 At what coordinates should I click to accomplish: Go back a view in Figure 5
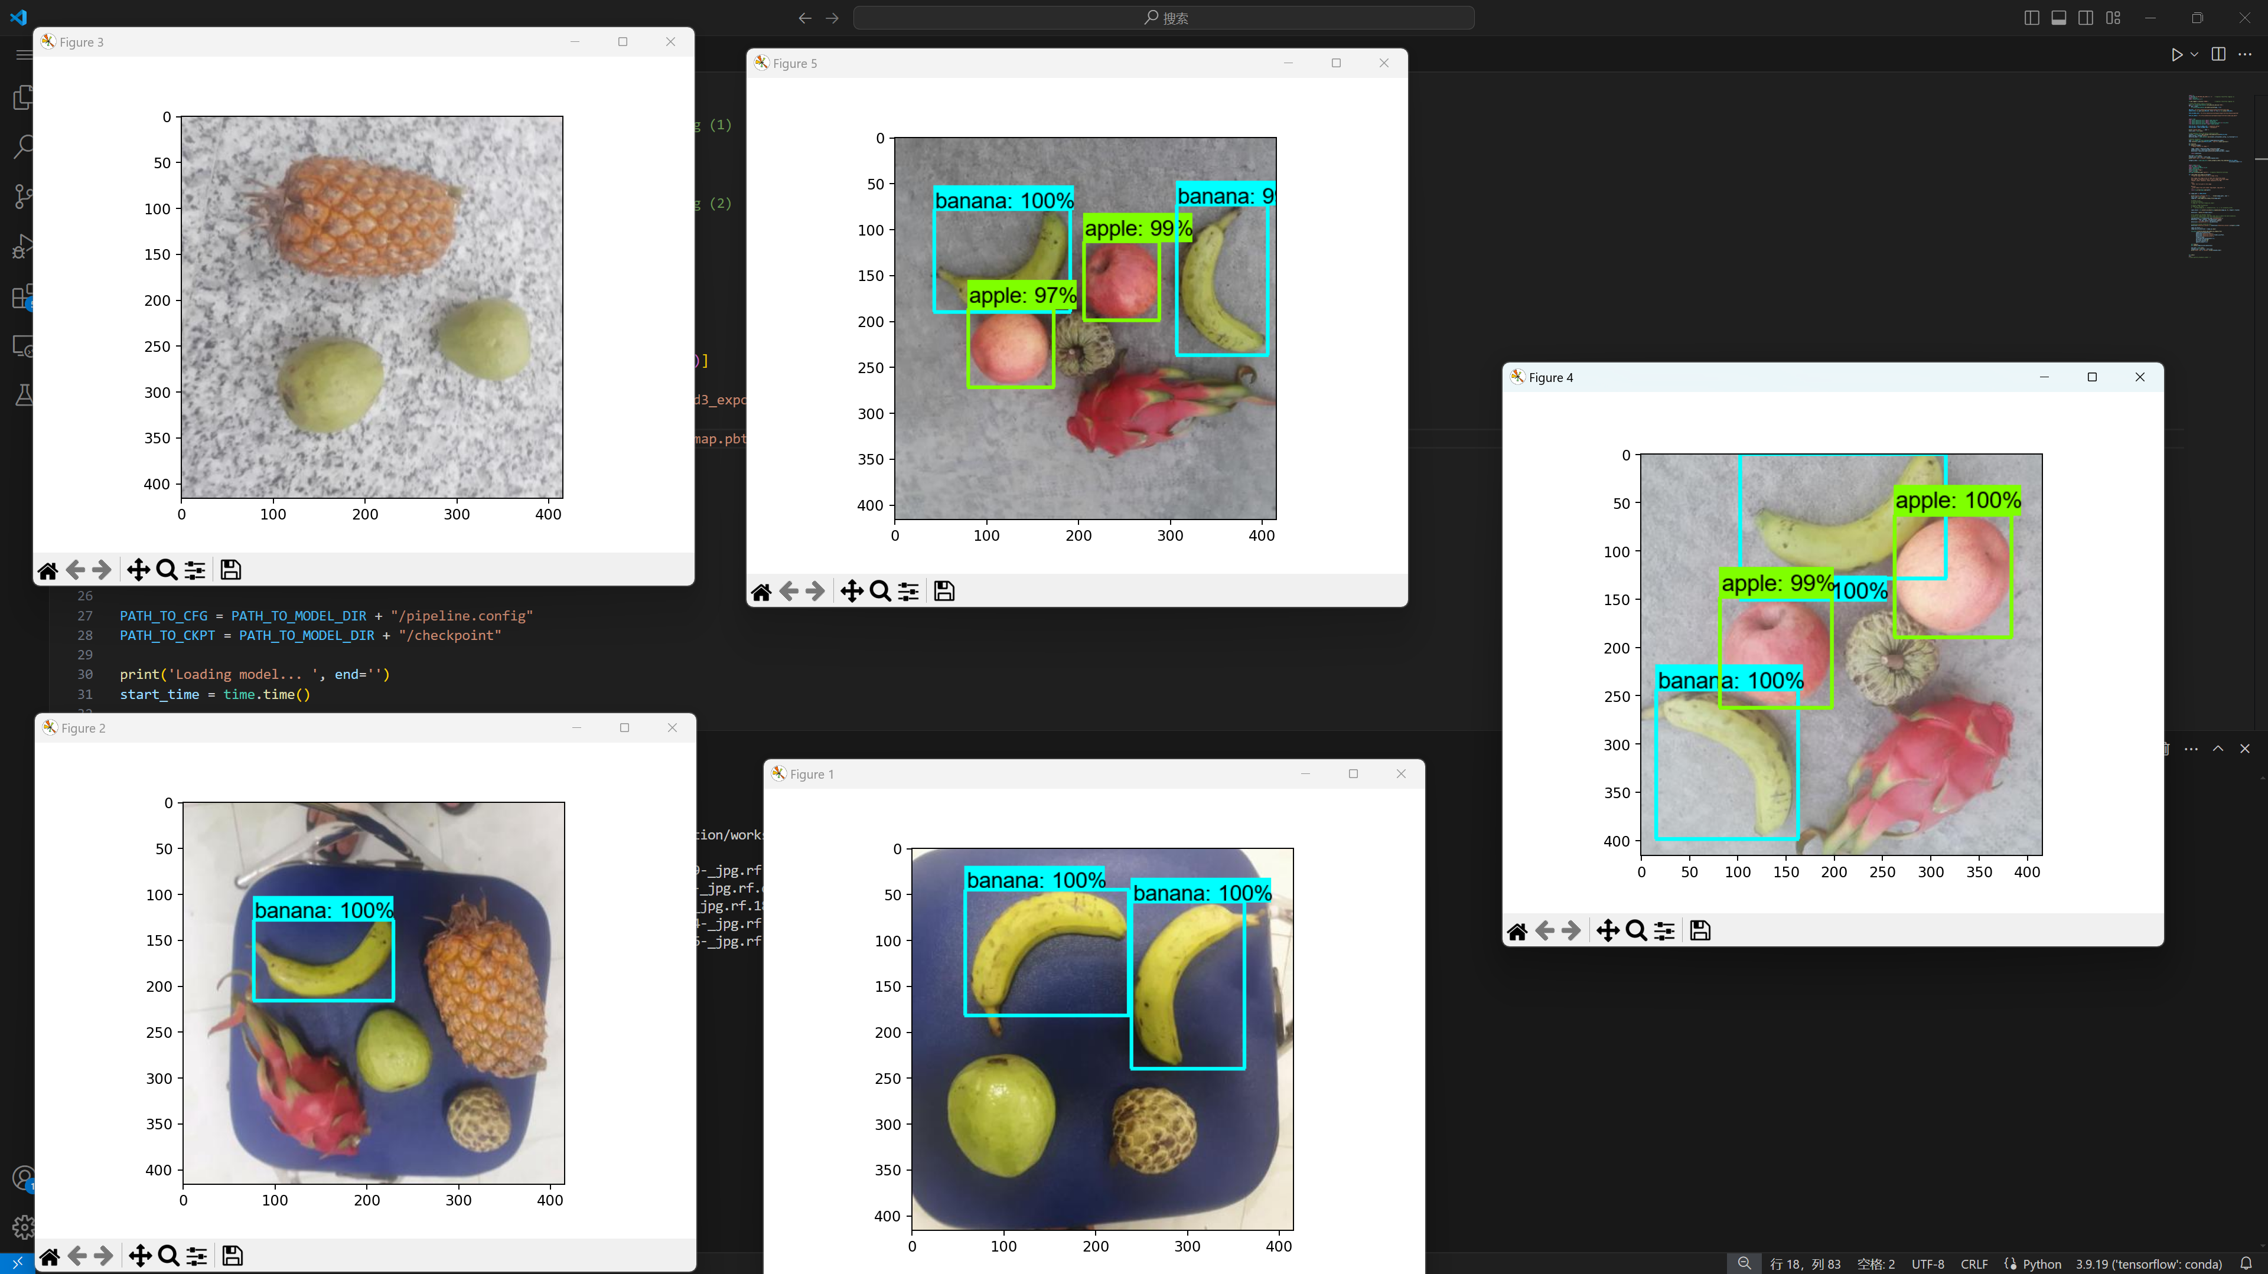click(x=789, y=592)
